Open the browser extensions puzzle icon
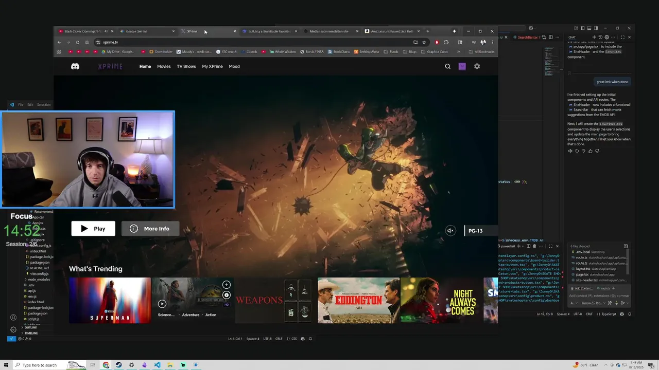Image resolution: width=659 pixels, height=370 pixels. click(446, 42)
